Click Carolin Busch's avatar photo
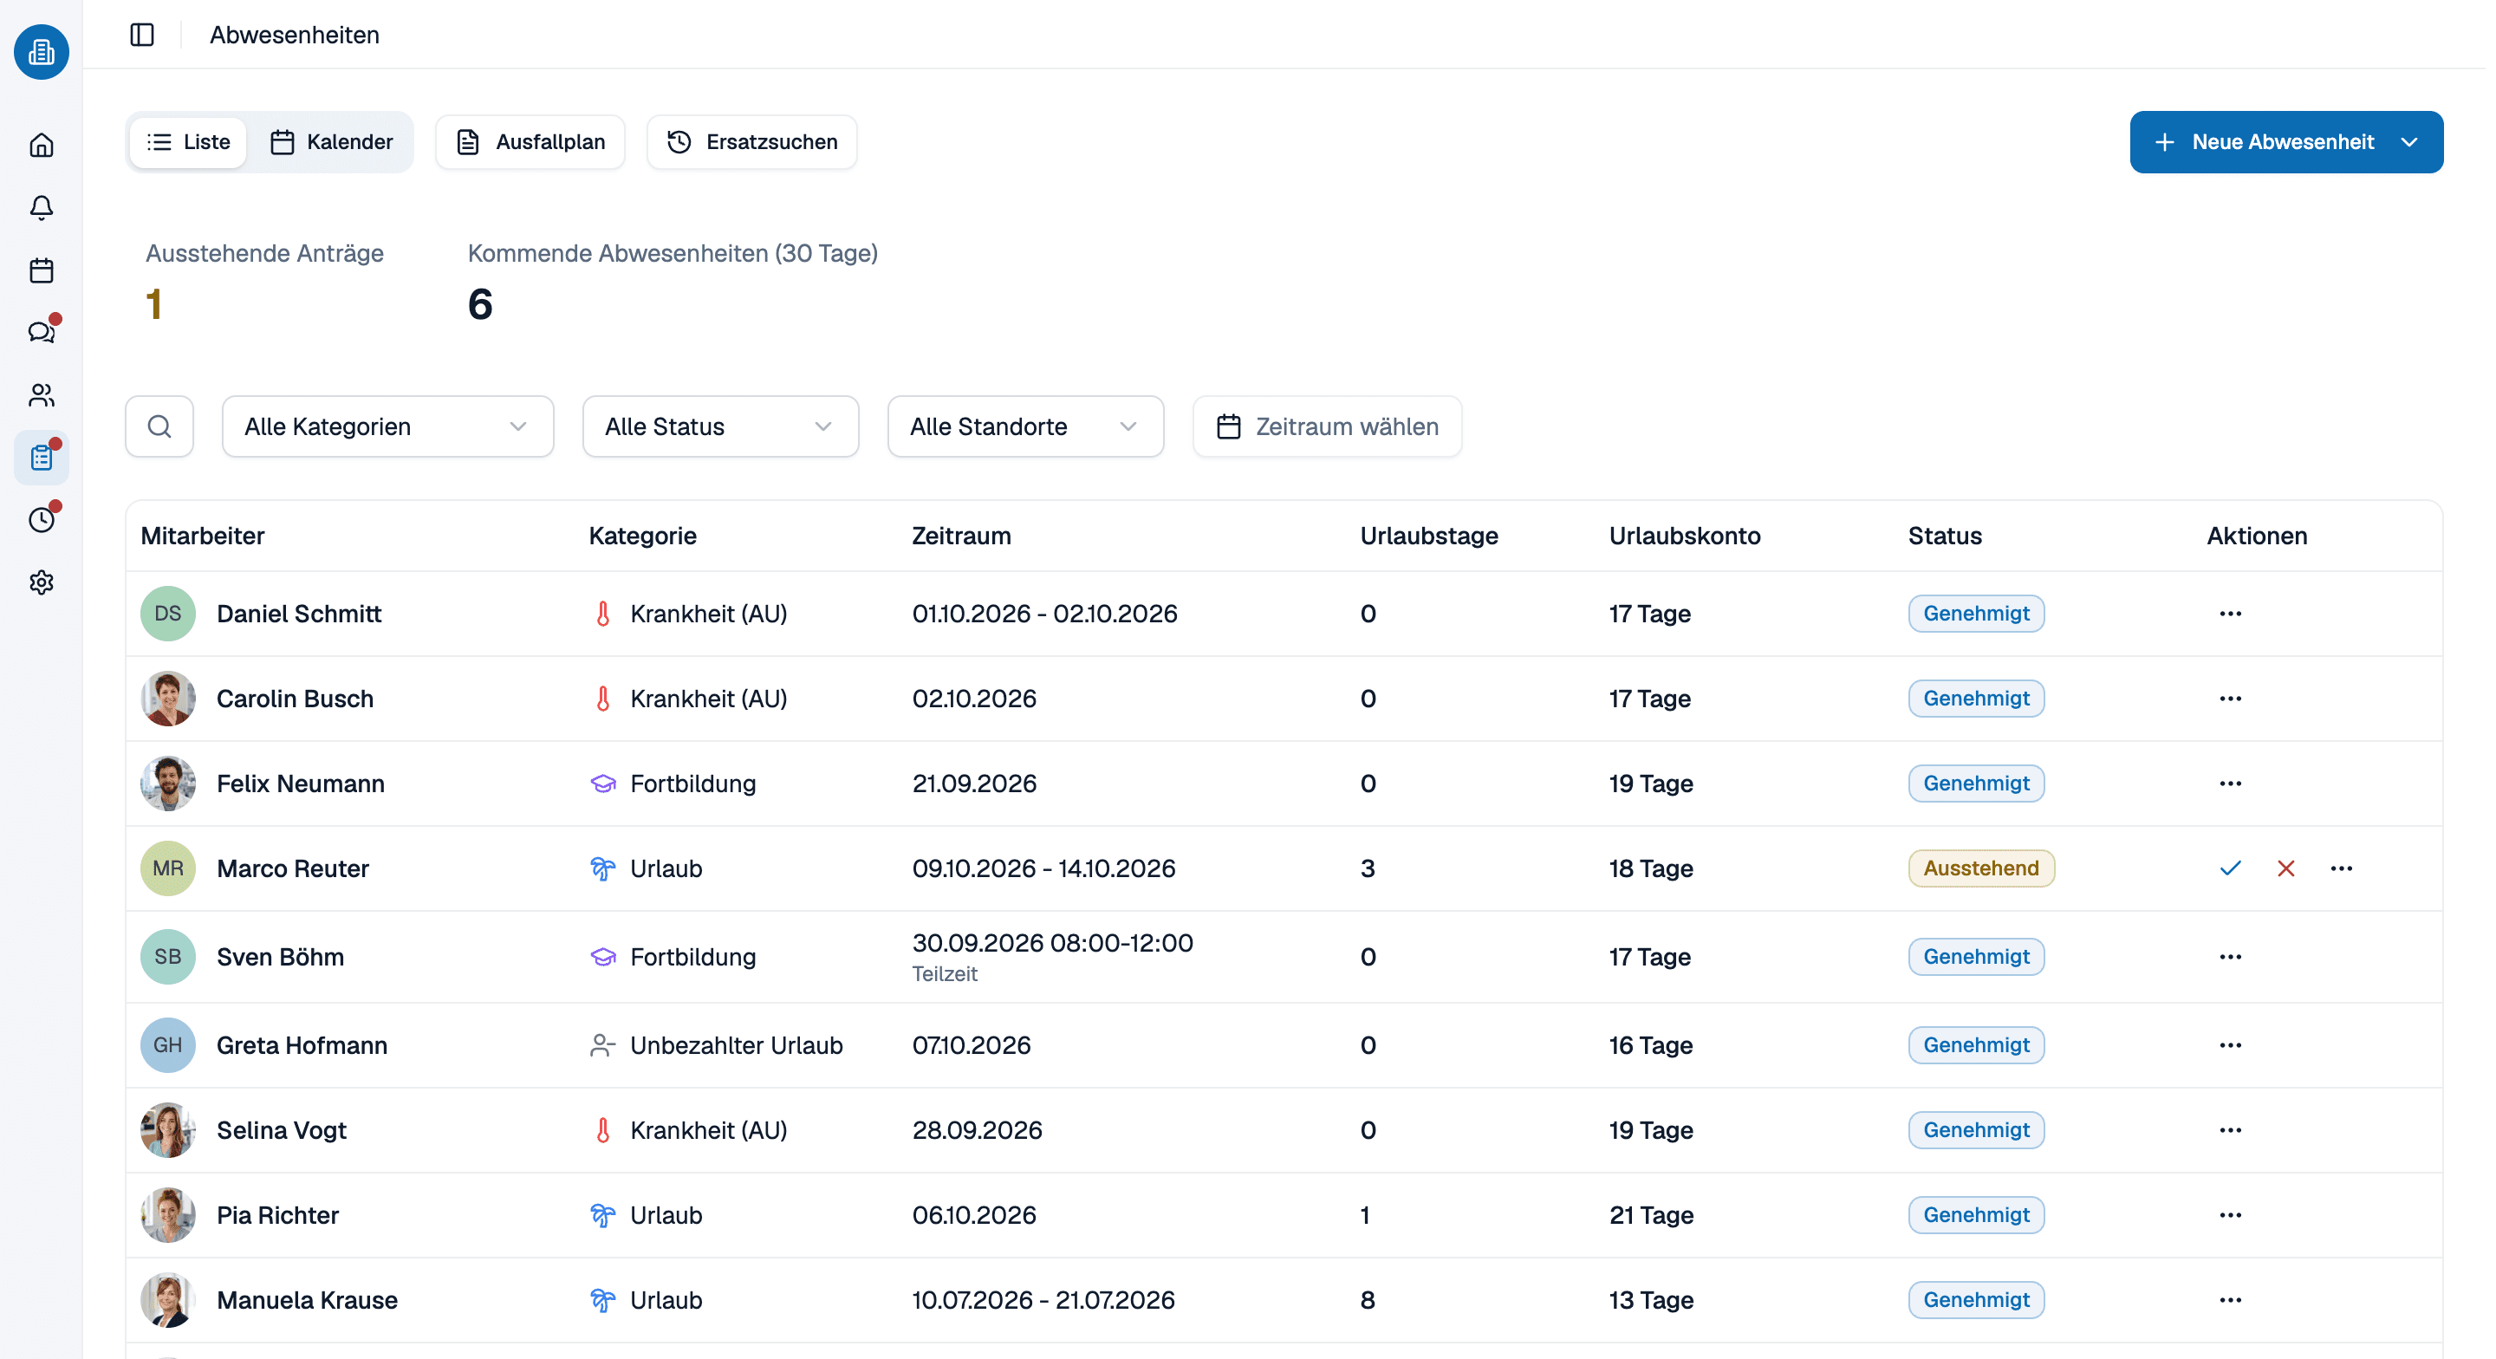 167,699
